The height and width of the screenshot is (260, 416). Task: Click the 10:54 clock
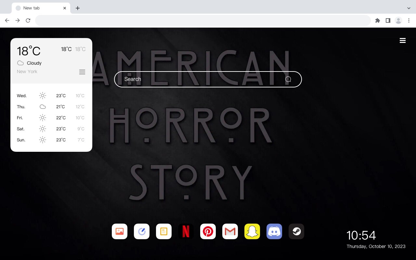pyautogui.click(x=361, y=235)
